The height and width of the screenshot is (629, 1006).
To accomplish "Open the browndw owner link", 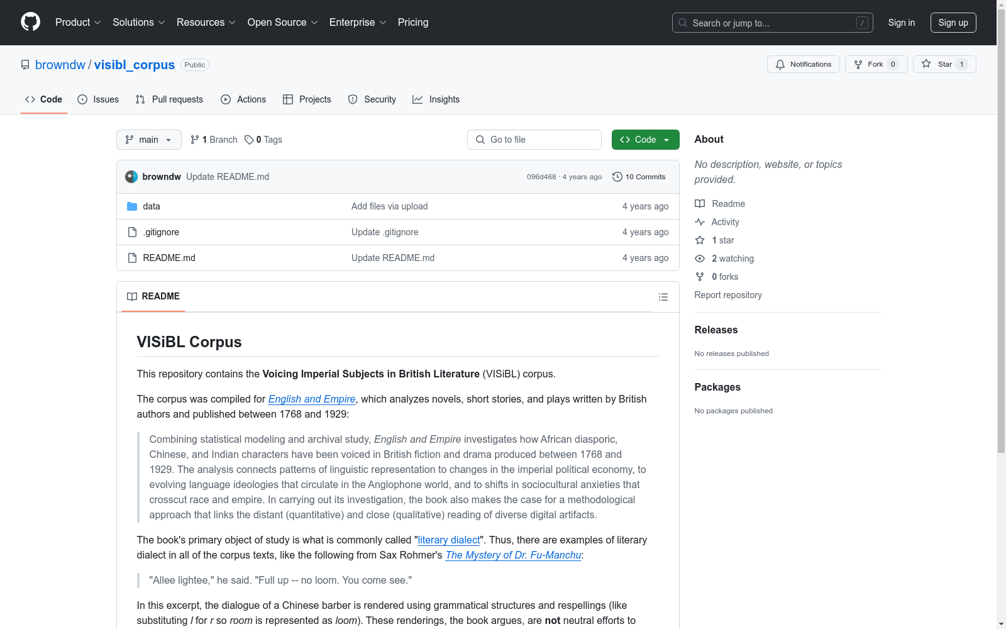I will pyautogui.click(x=60, y=65).
